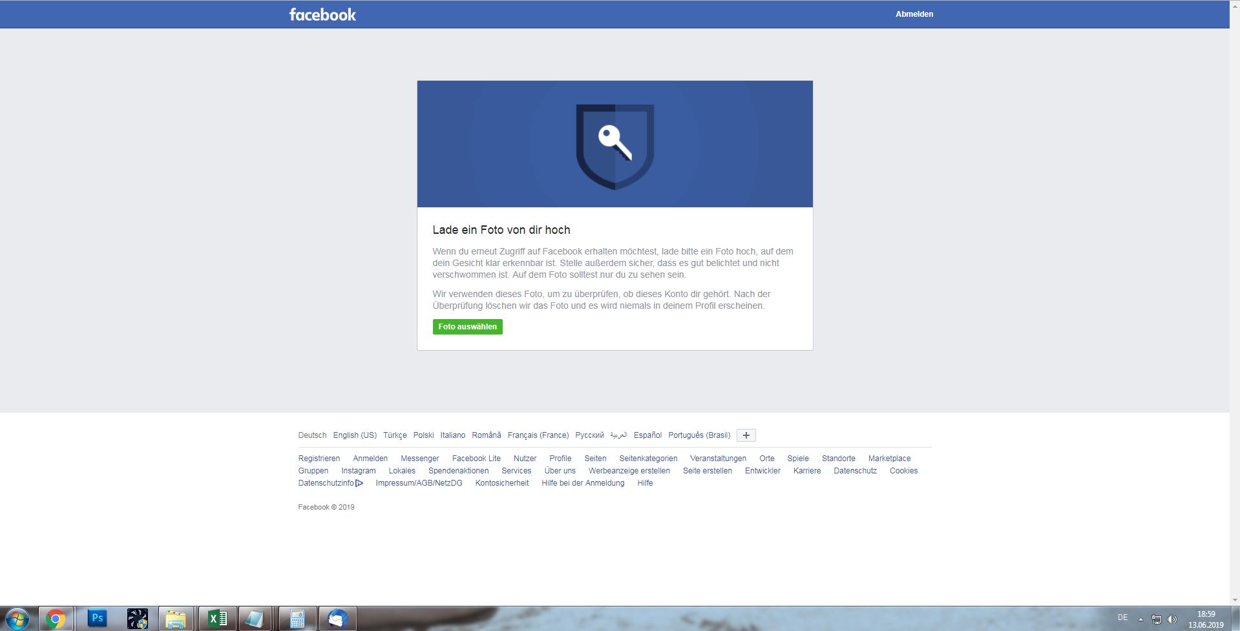
Task: Open the Hilfe footer link
Action: tap(645, 483)
